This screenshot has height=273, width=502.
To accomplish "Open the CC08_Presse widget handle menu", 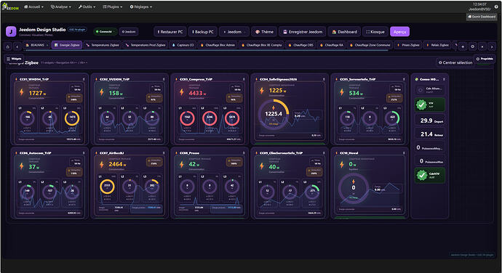I will pos(244,152).
